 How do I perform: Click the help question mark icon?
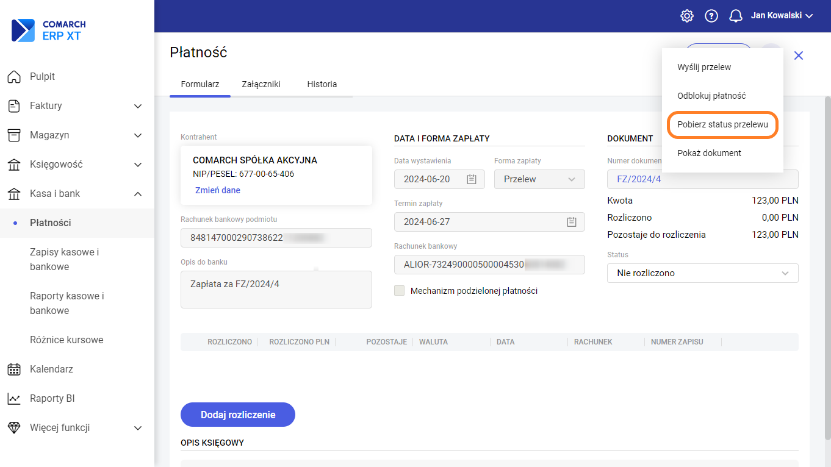[711, 16]
